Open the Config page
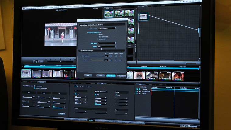 coord(68,119)
